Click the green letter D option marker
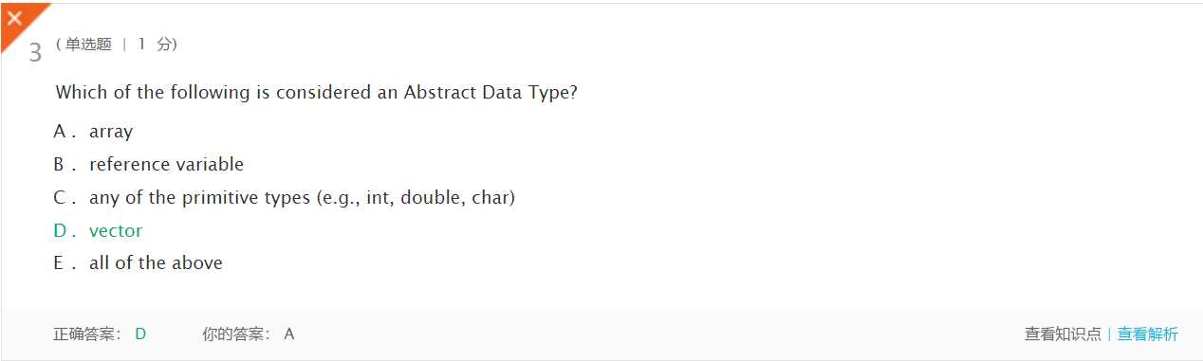Screen dimensions: 1203x361 click(61, 231)
